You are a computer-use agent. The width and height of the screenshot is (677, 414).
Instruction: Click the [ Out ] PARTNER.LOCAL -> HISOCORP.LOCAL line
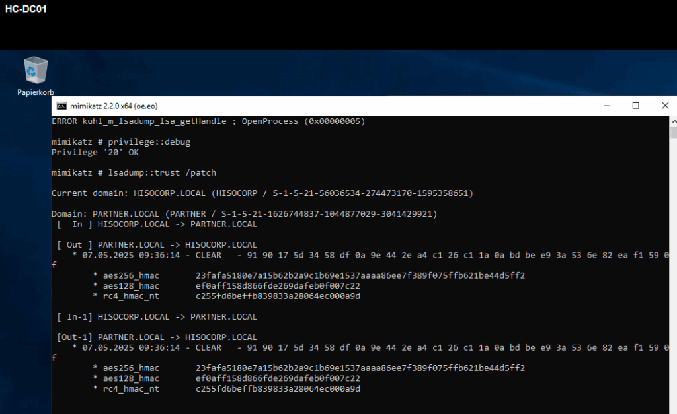pos(157,245)
